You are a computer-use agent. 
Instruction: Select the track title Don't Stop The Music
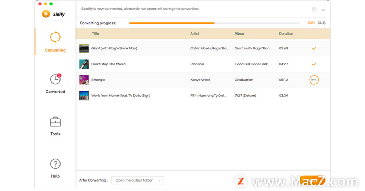pos(108,64)
